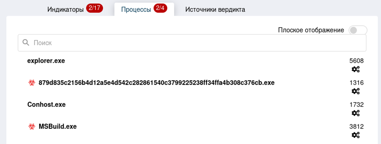Enable the Плоское отображение toggle

coord(358,30)
